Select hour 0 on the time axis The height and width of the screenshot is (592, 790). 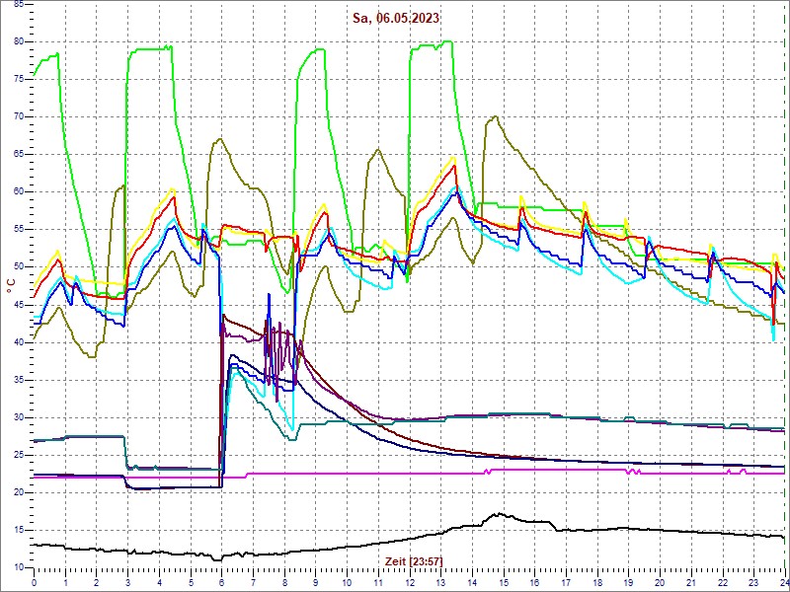point(34,582)
